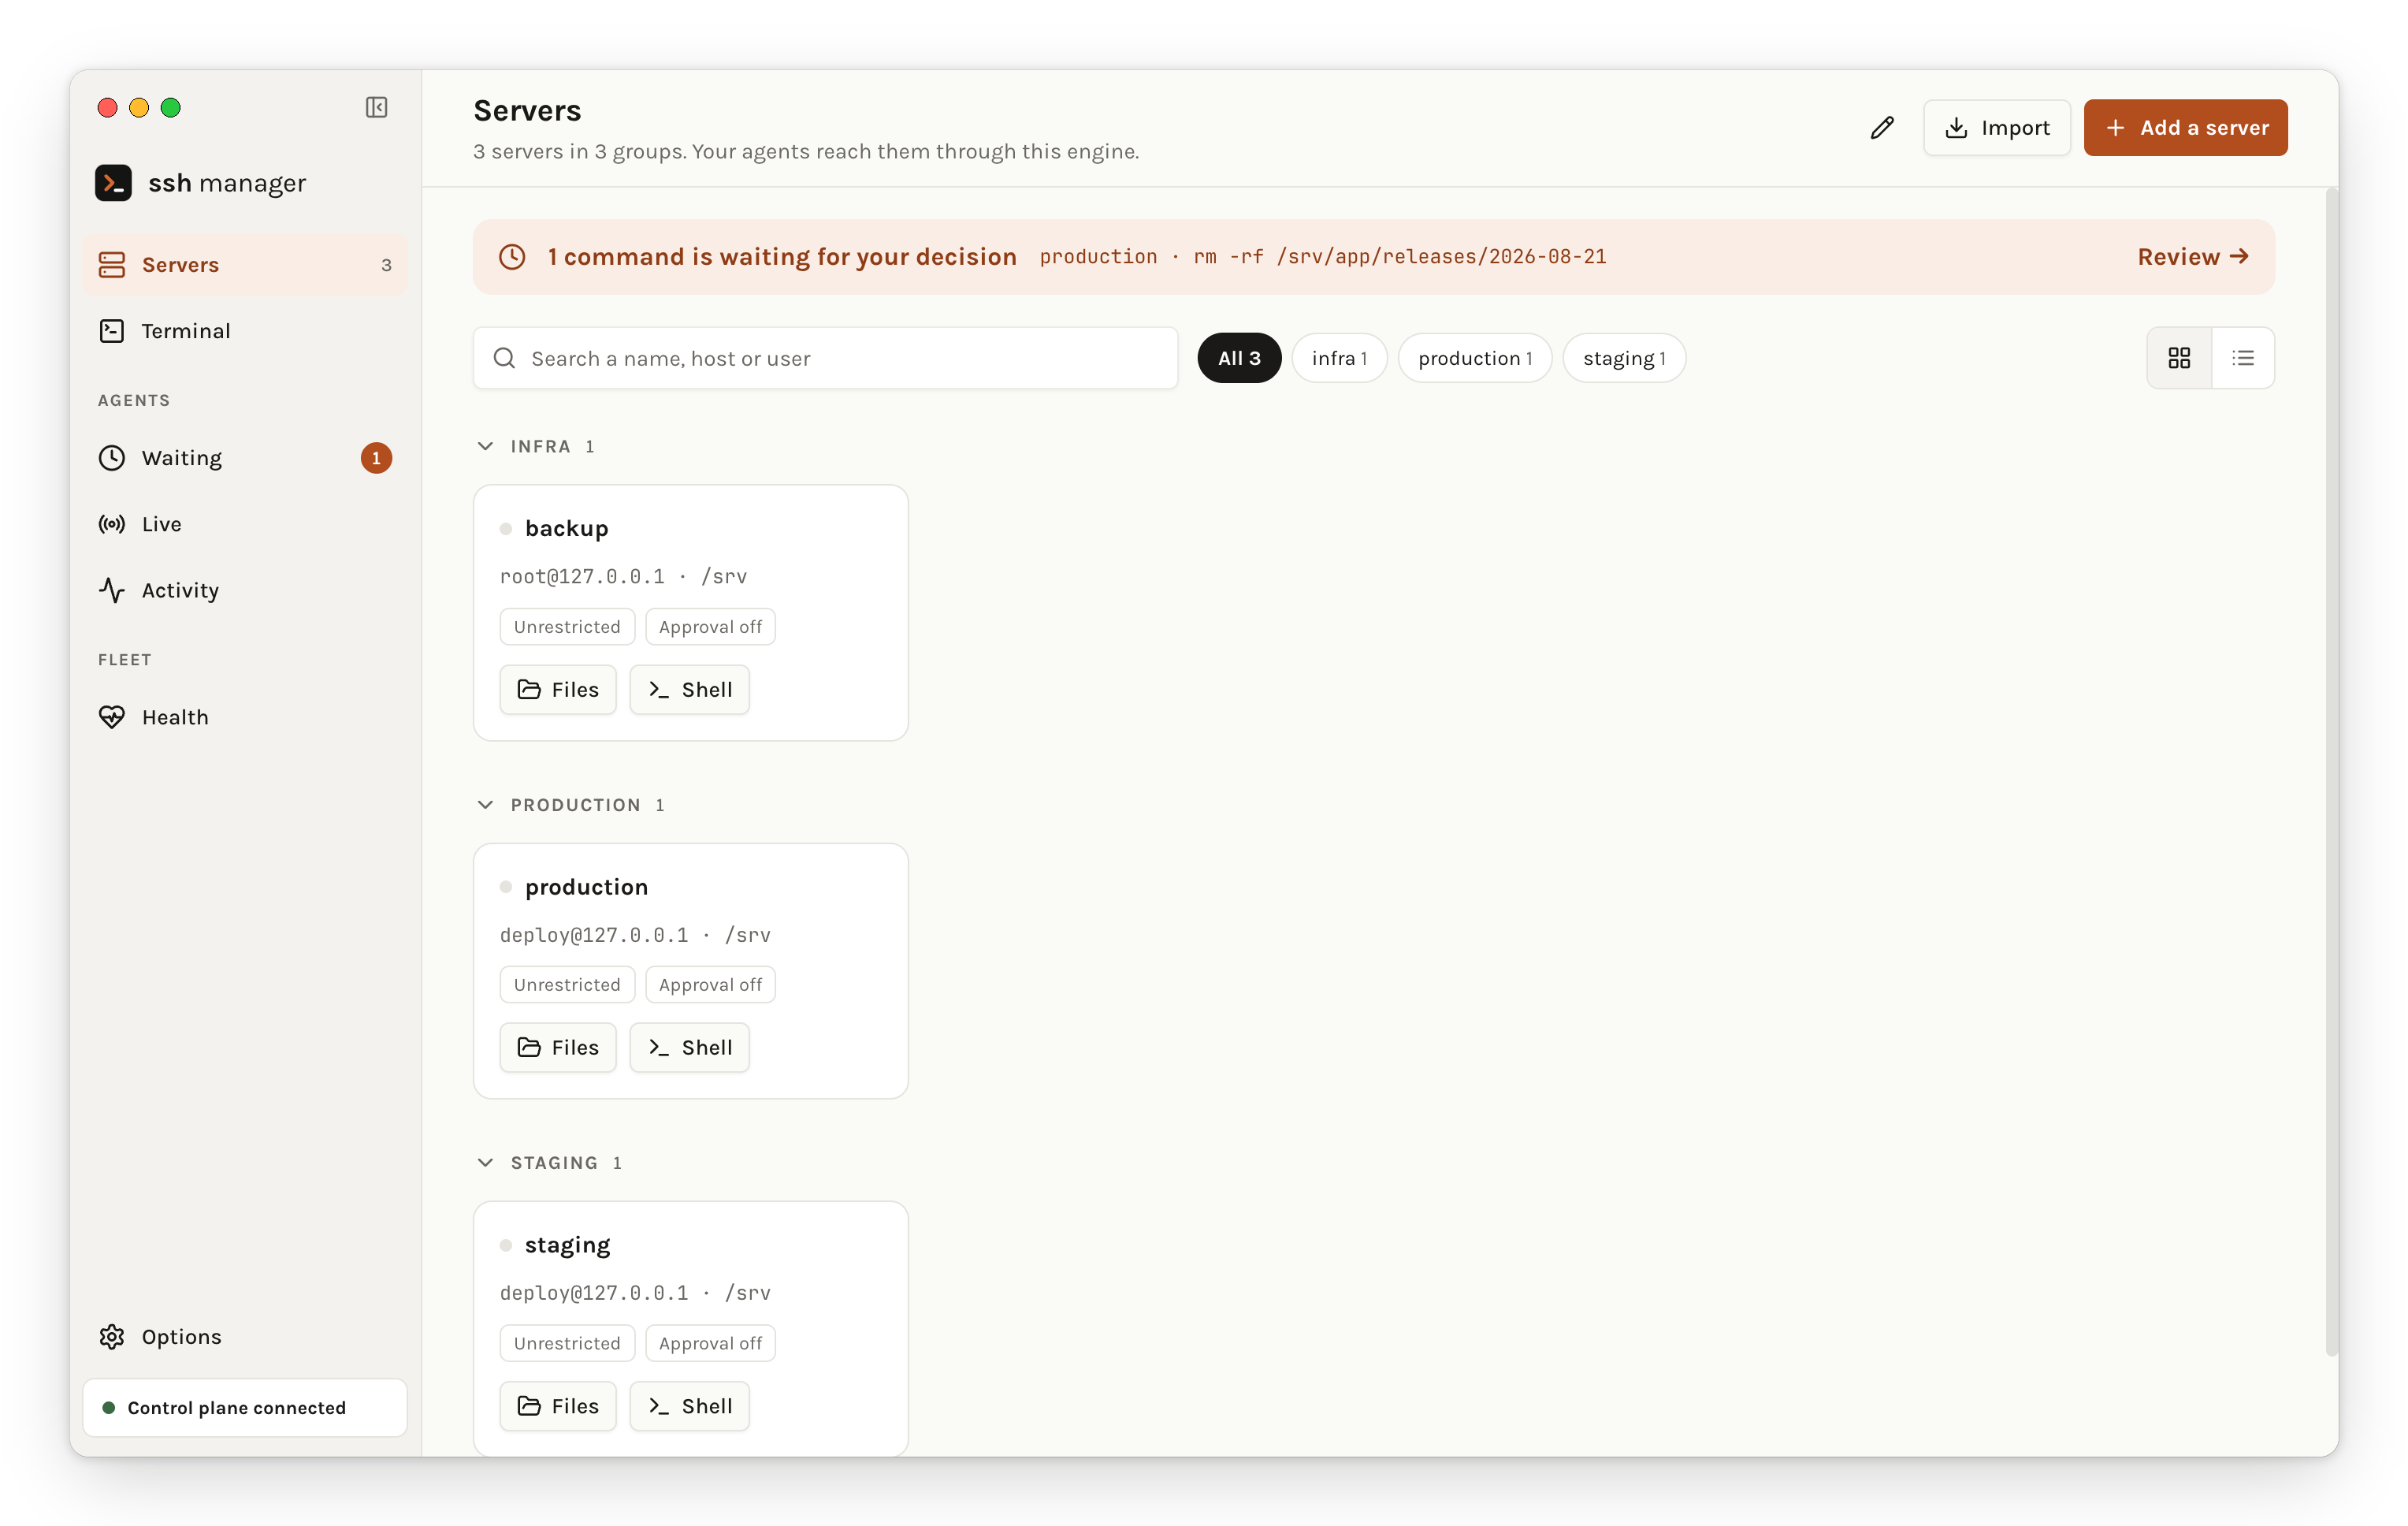Click the backup server card title

(x=566, y=528)
